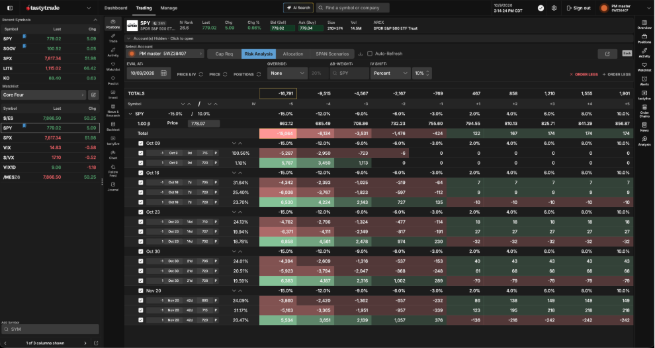Open the IV Shift Percent dropdown

[390, 73]
